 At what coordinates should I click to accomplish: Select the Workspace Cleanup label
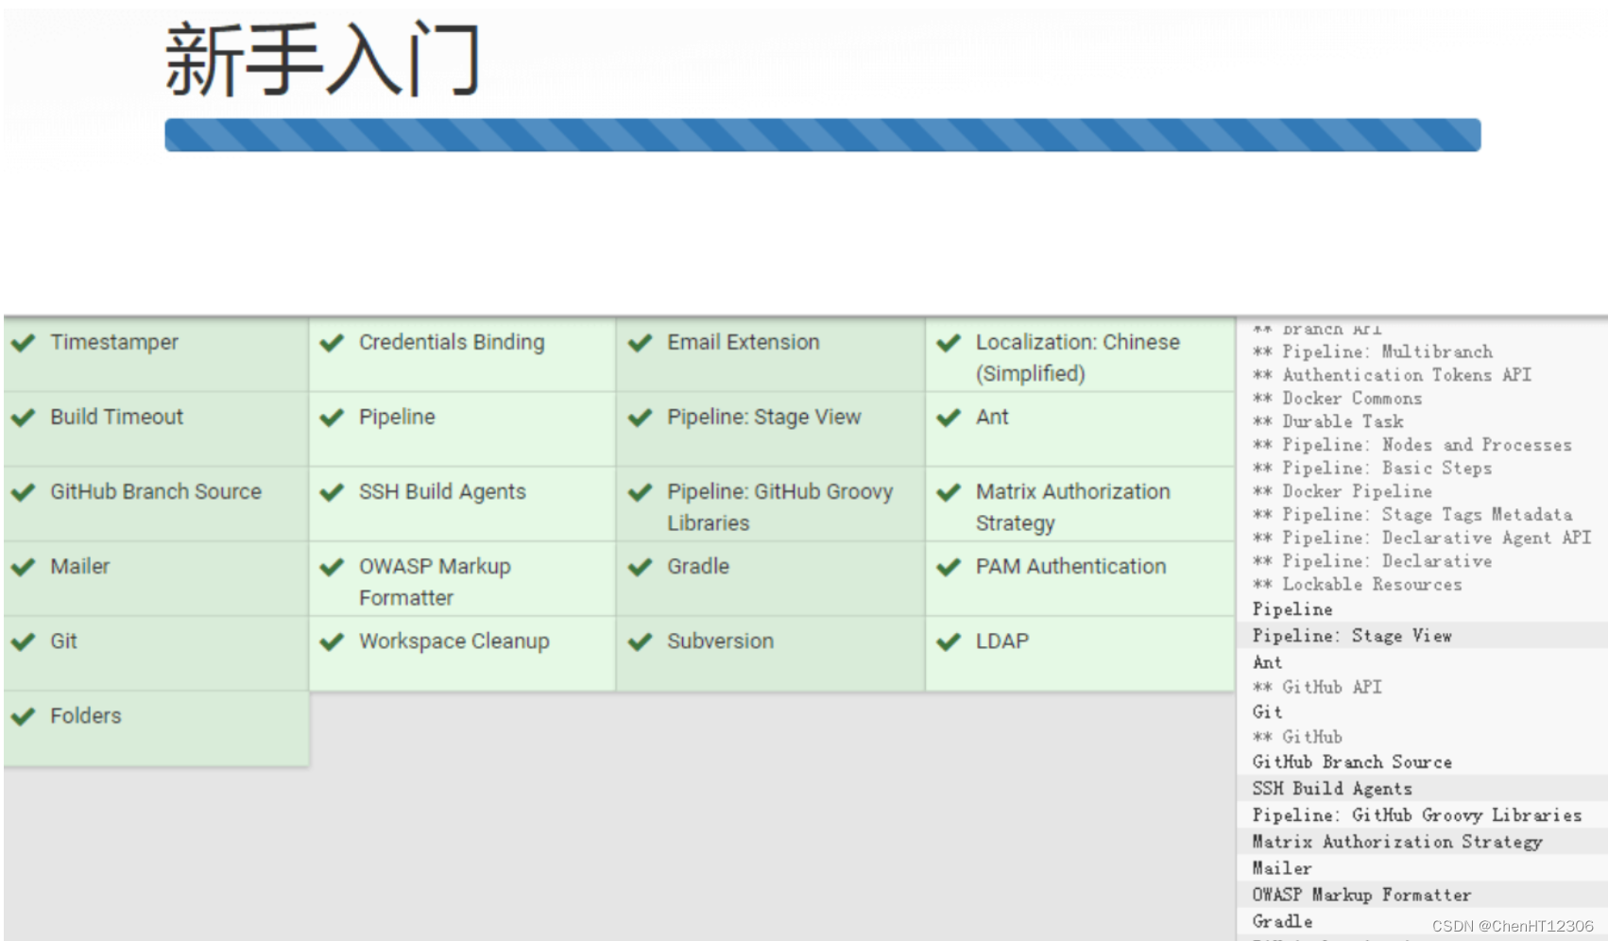pyautogui.click(x=453, y=641)
